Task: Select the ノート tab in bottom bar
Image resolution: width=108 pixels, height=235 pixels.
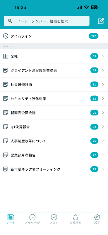Action: (x=11, y=219)
